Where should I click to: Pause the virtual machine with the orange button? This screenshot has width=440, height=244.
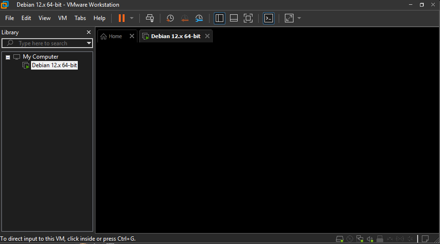pos(122,18)
